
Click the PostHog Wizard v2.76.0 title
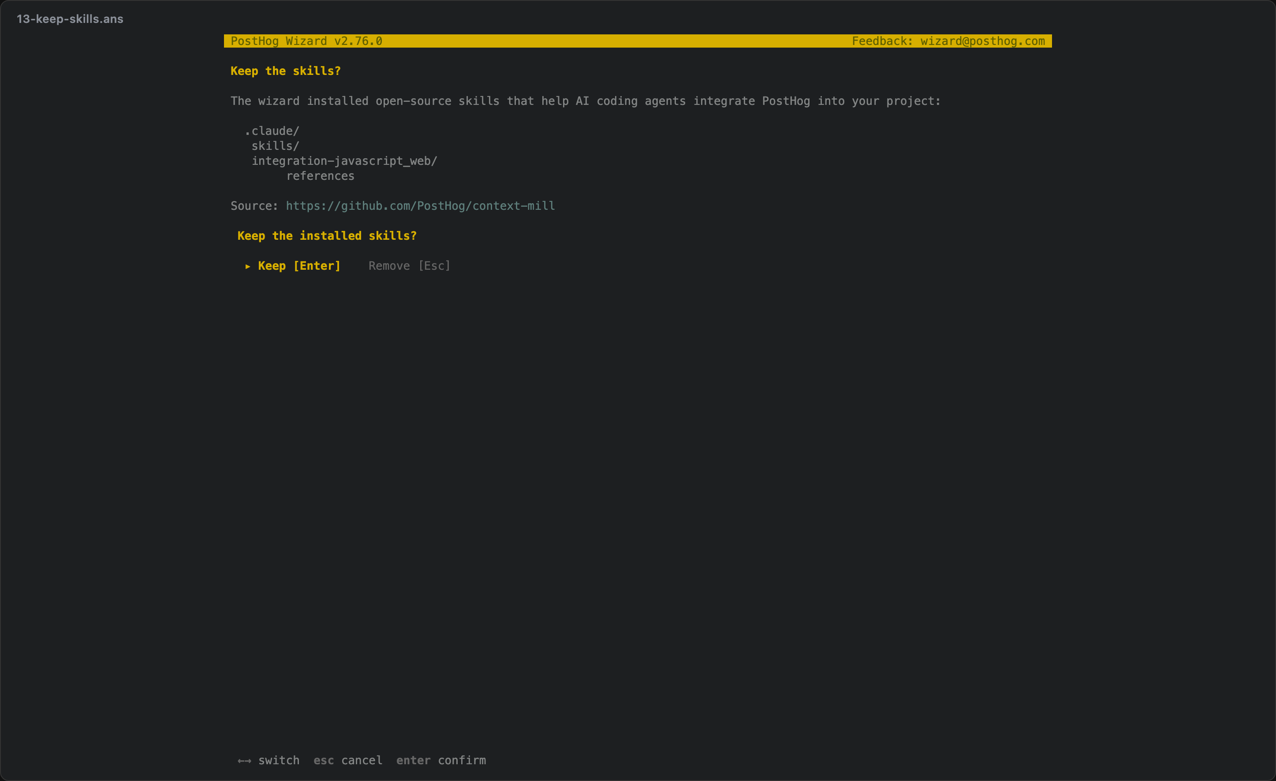point(306,41)
